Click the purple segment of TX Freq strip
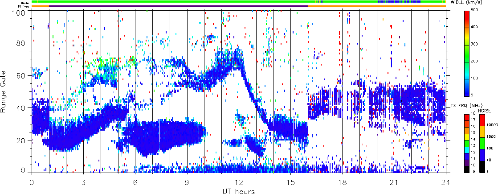The image size is (498, 194). pyautogui.click(x=179, y=6)
